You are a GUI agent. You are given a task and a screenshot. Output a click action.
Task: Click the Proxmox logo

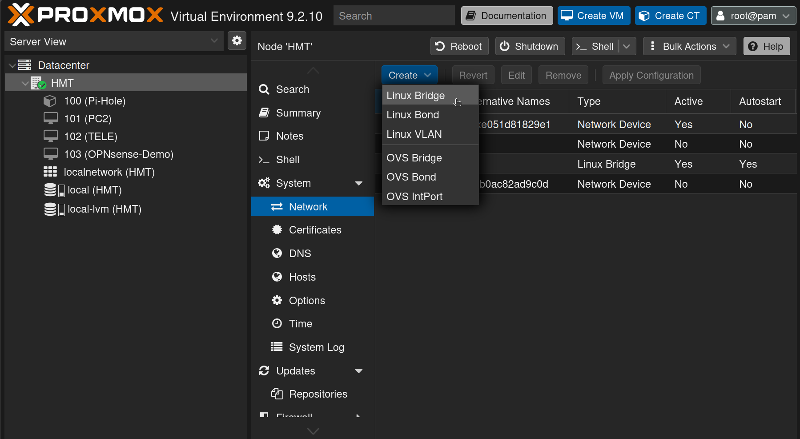(x=85, y=15)
